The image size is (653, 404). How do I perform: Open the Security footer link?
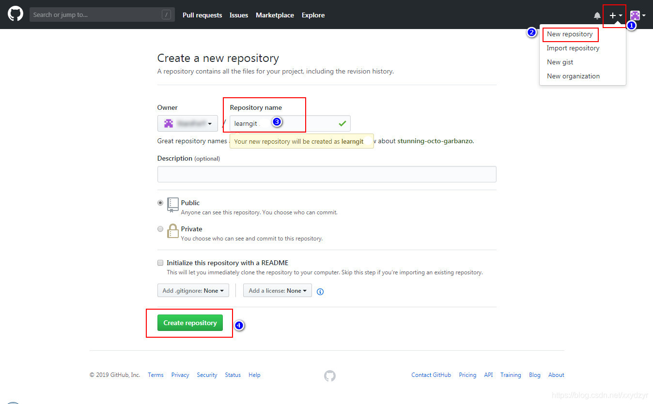207,375
